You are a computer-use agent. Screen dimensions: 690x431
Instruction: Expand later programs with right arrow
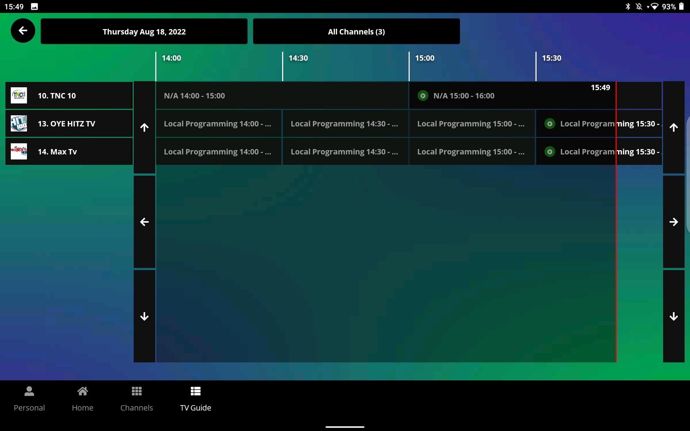pyautogui.click(x=674, y=222)
